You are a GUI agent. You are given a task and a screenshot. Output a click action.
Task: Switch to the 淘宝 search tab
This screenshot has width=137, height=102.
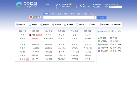click(x=85, y=14)
